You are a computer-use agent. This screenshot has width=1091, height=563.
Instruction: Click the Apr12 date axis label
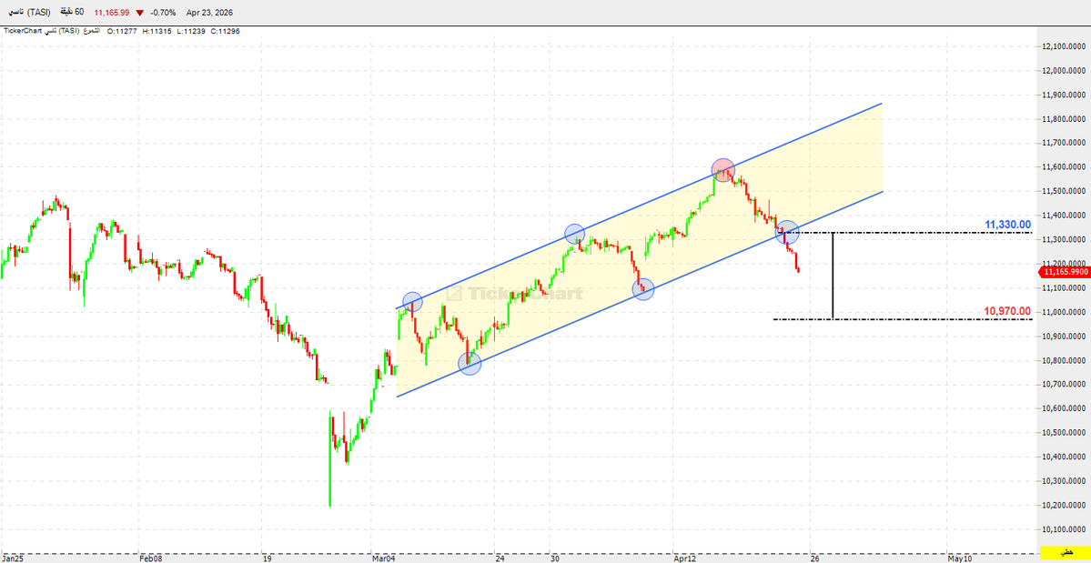(685, 558)
